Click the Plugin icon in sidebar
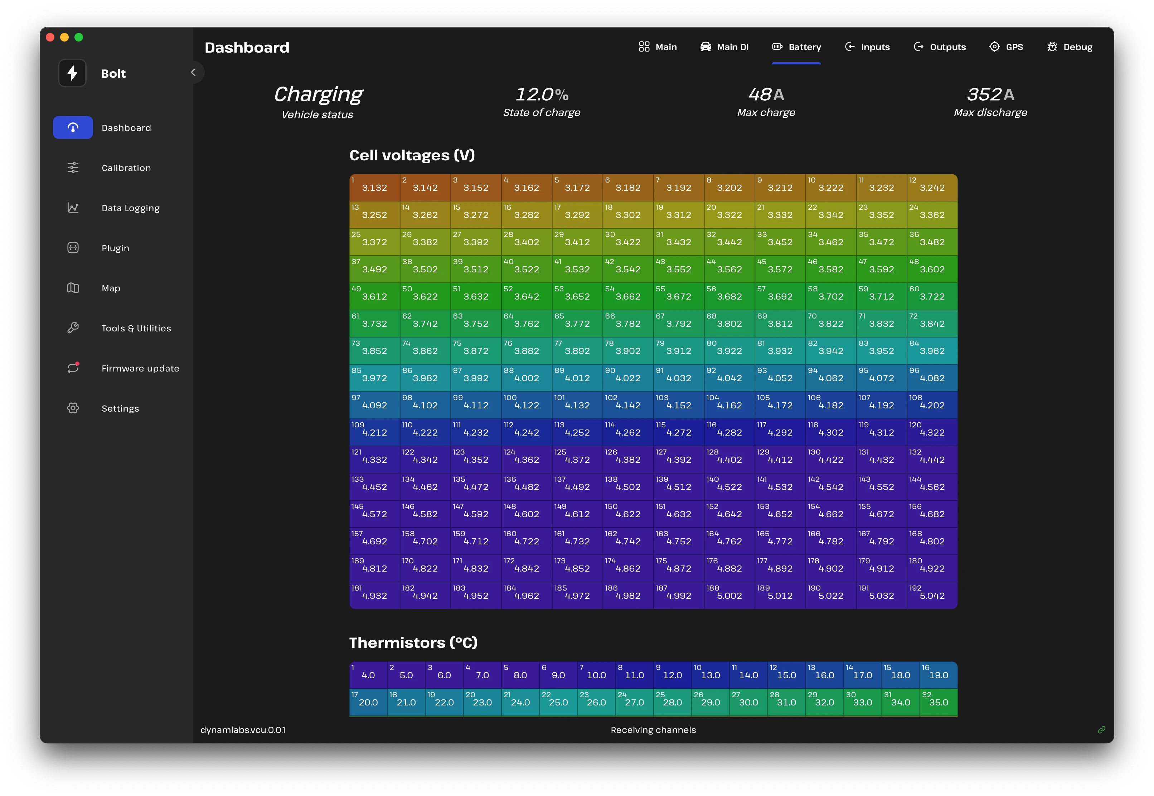 [73, 248]
